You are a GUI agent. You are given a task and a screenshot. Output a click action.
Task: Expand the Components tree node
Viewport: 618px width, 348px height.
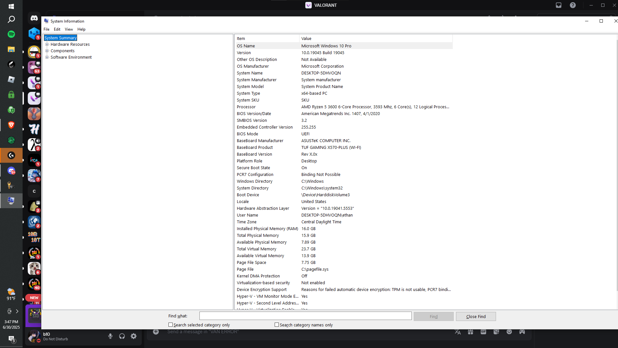click(x=47, y=51)
